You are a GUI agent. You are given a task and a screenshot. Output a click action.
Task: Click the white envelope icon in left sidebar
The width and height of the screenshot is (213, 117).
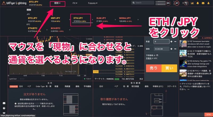pyautogui.click(x=4, y=103)
